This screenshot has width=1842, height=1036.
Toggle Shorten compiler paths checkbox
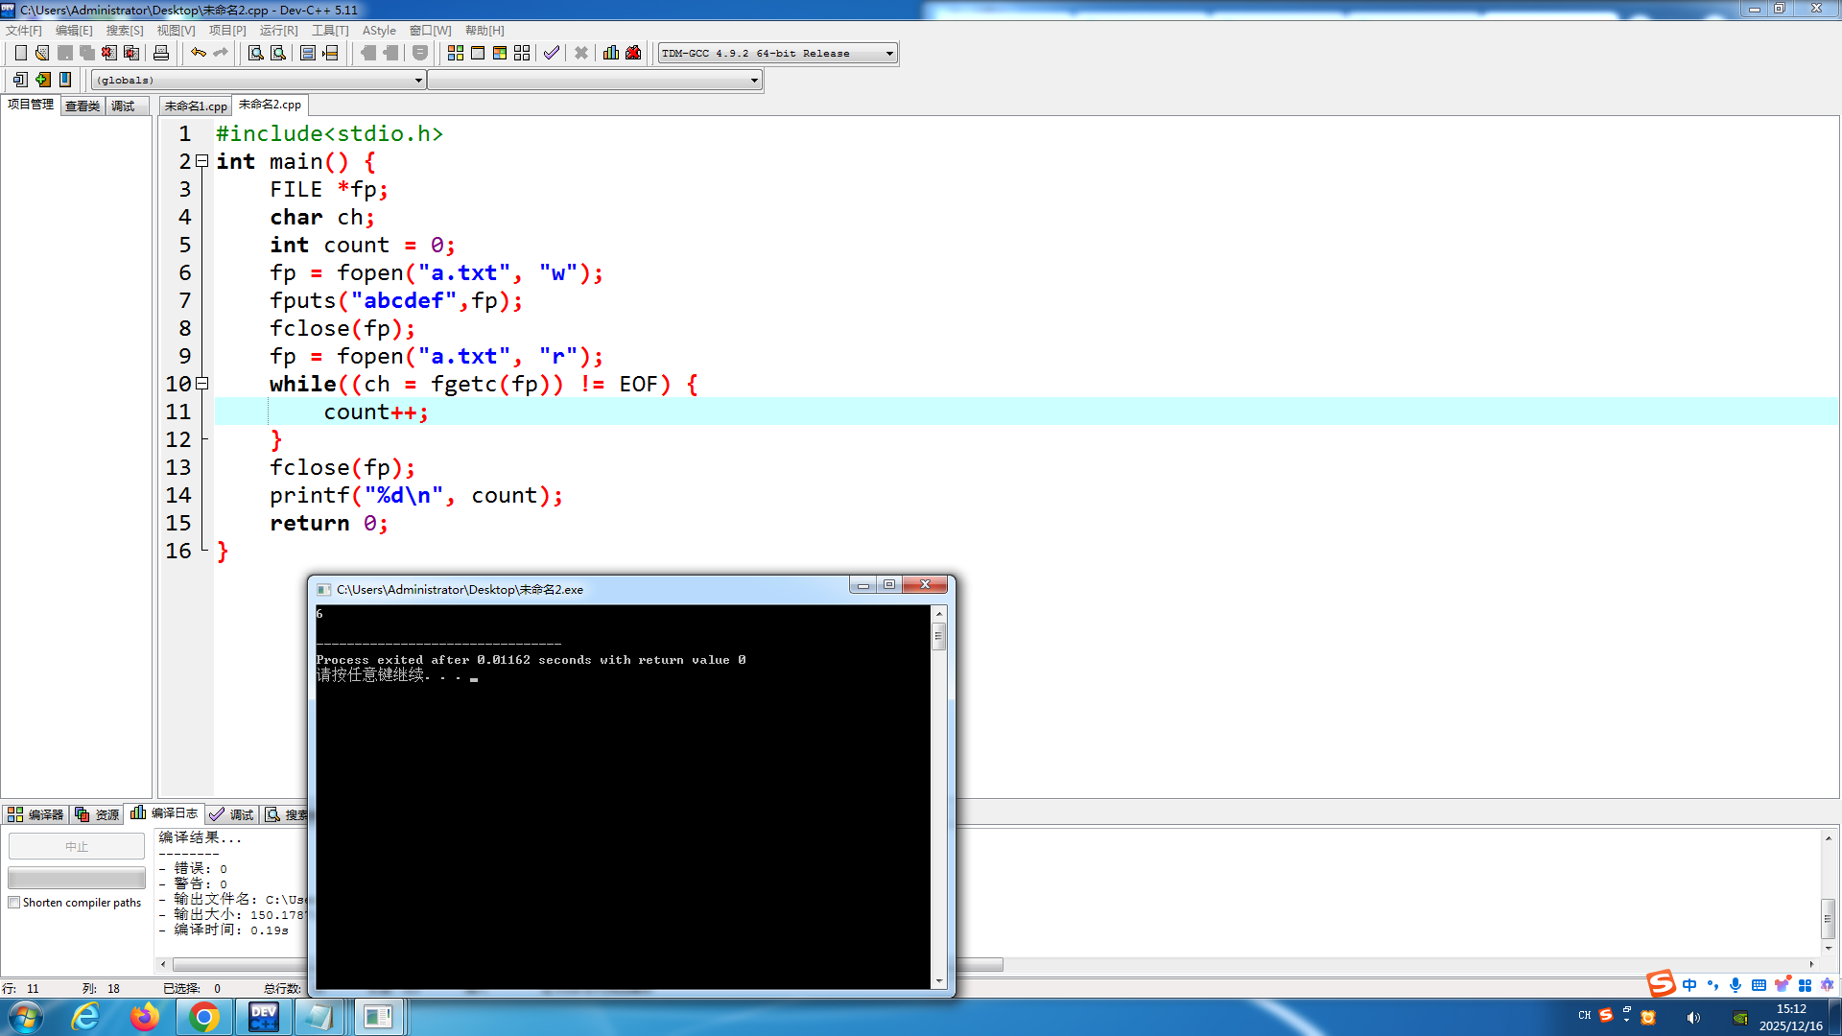(14, 903)
